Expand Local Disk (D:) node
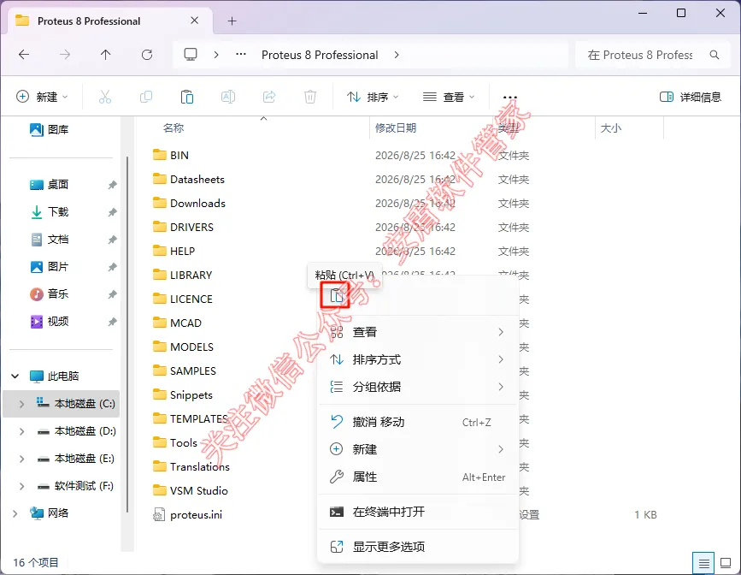 [21, 431]
